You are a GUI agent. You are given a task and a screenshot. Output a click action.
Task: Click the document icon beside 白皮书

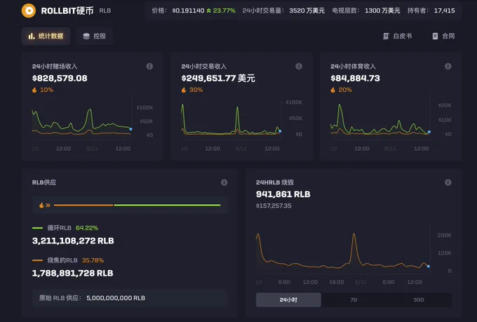386,36
